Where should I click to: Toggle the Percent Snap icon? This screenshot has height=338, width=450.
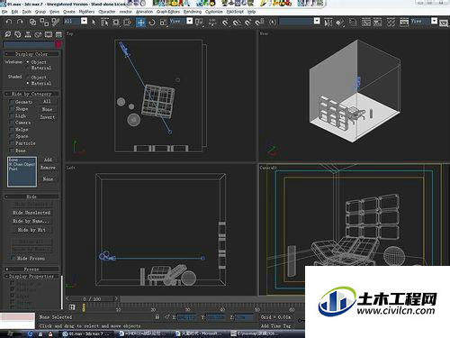(x=248, y=23)
